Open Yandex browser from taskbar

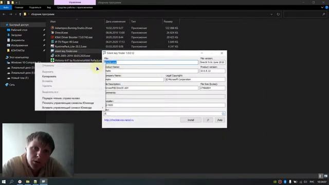[20, 181]
